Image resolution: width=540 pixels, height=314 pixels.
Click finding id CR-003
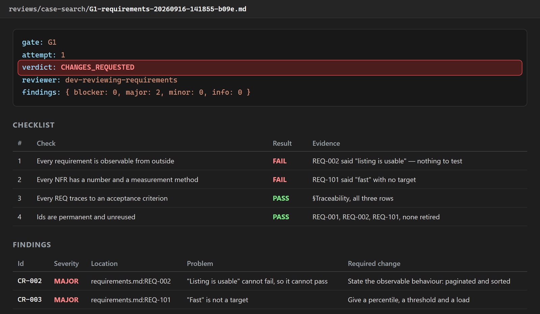[x=30, y=299]
